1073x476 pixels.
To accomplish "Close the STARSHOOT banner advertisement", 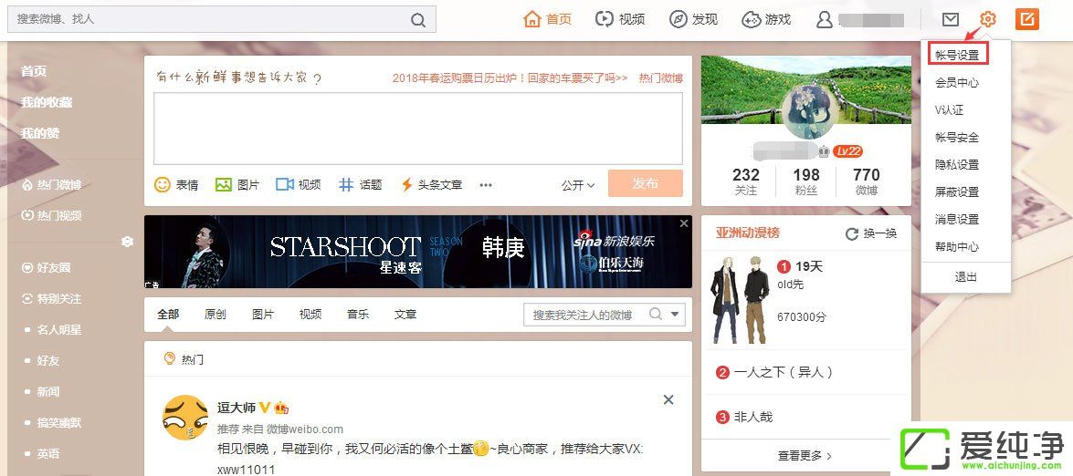I will click(684, 223).
